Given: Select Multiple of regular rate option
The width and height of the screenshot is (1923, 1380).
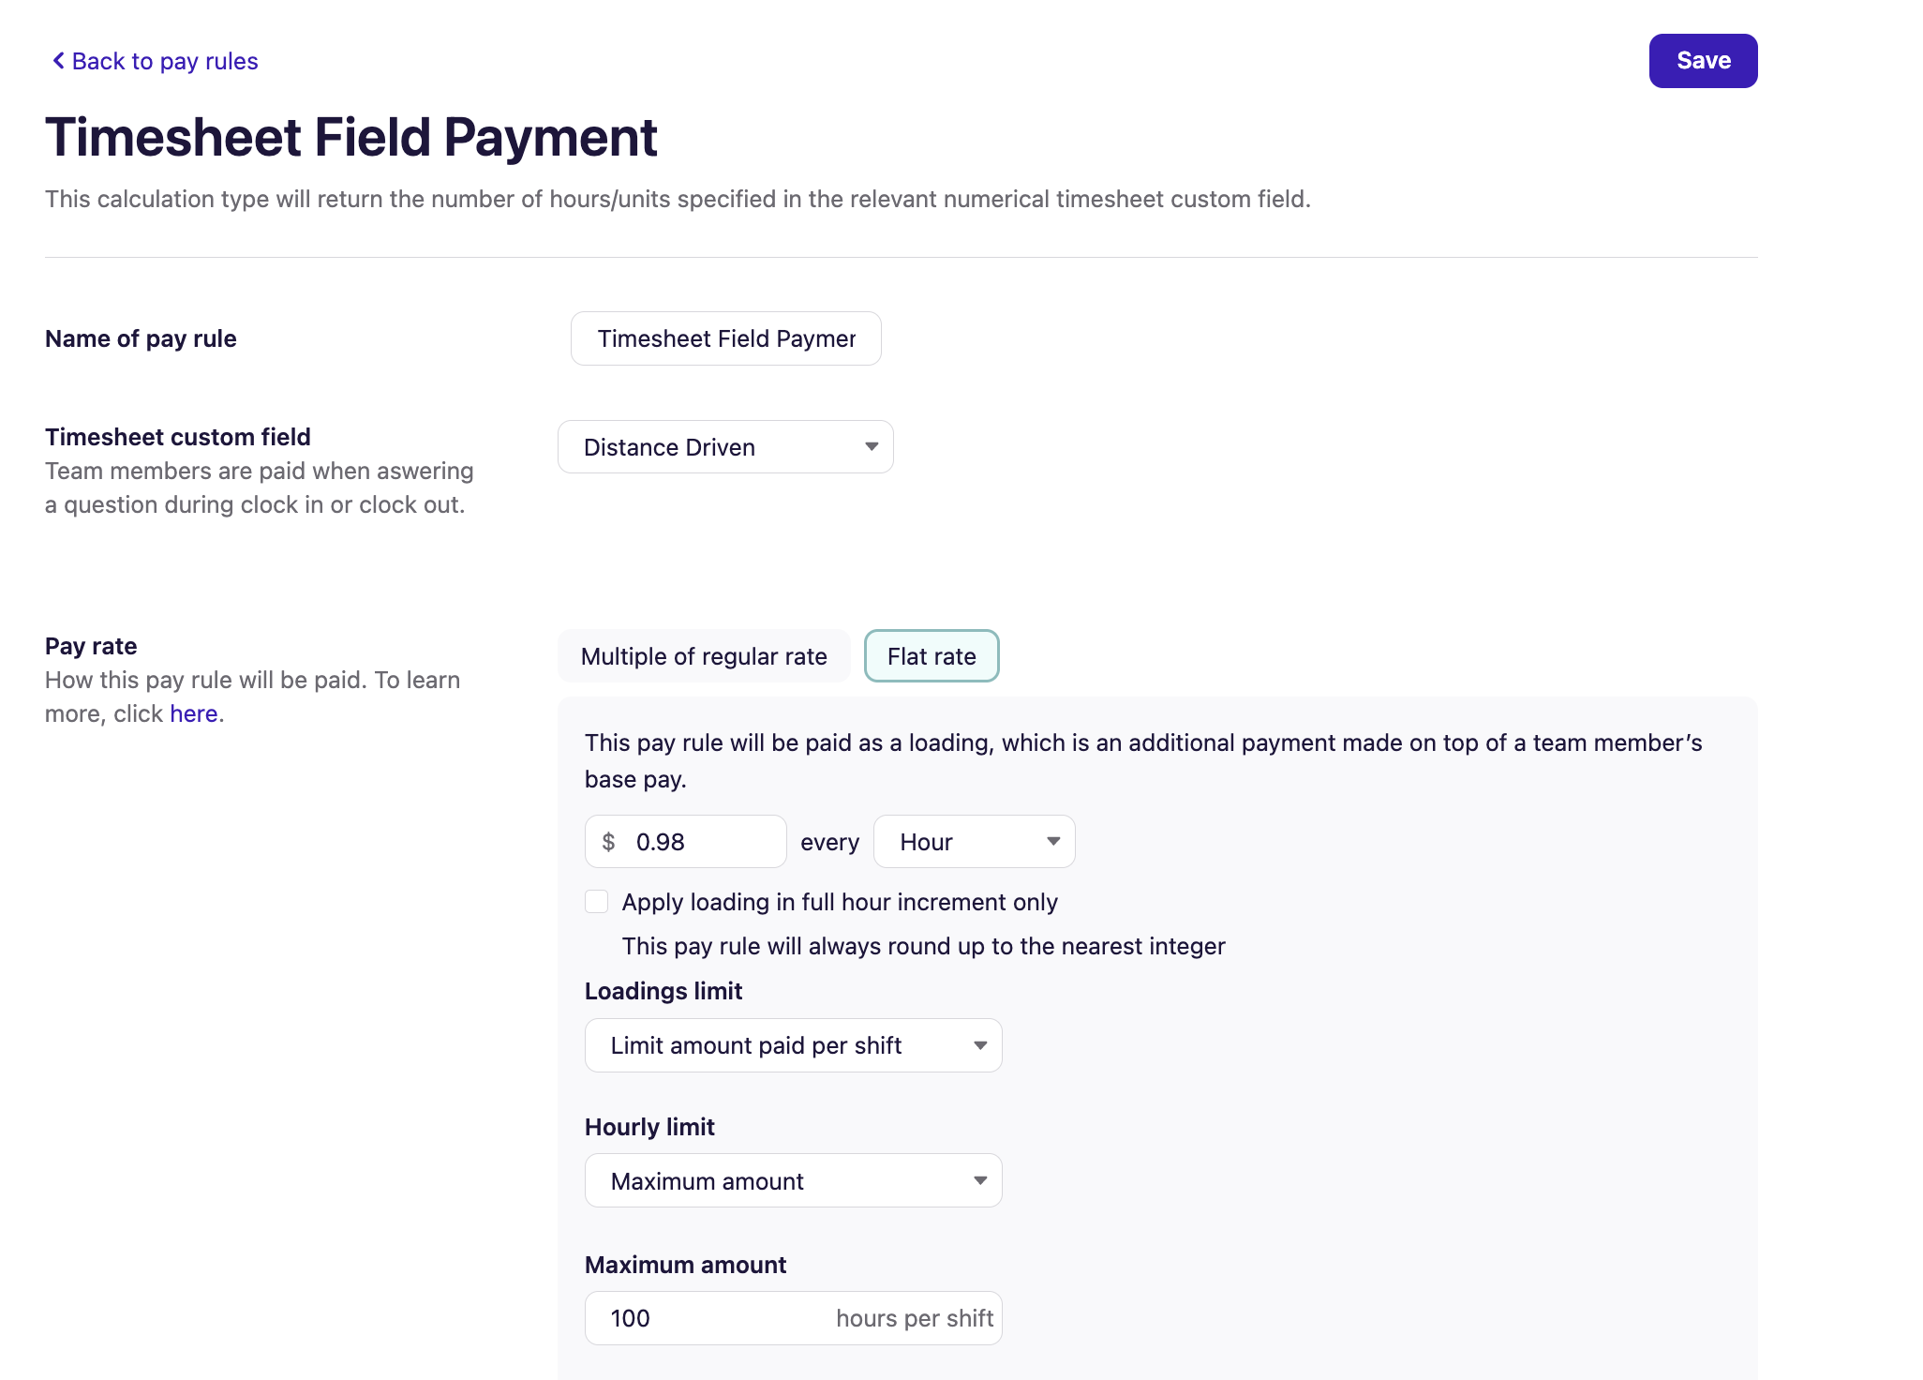Looking at the screenshot, I should point(704,656).
